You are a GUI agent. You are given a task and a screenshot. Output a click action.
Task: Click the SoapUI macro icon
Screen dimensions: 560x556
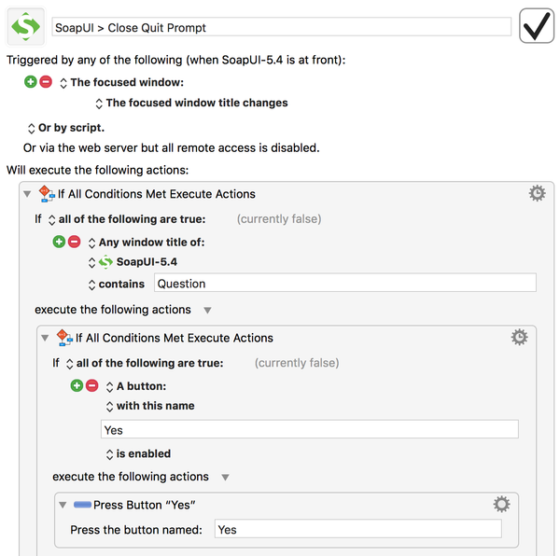25,26
